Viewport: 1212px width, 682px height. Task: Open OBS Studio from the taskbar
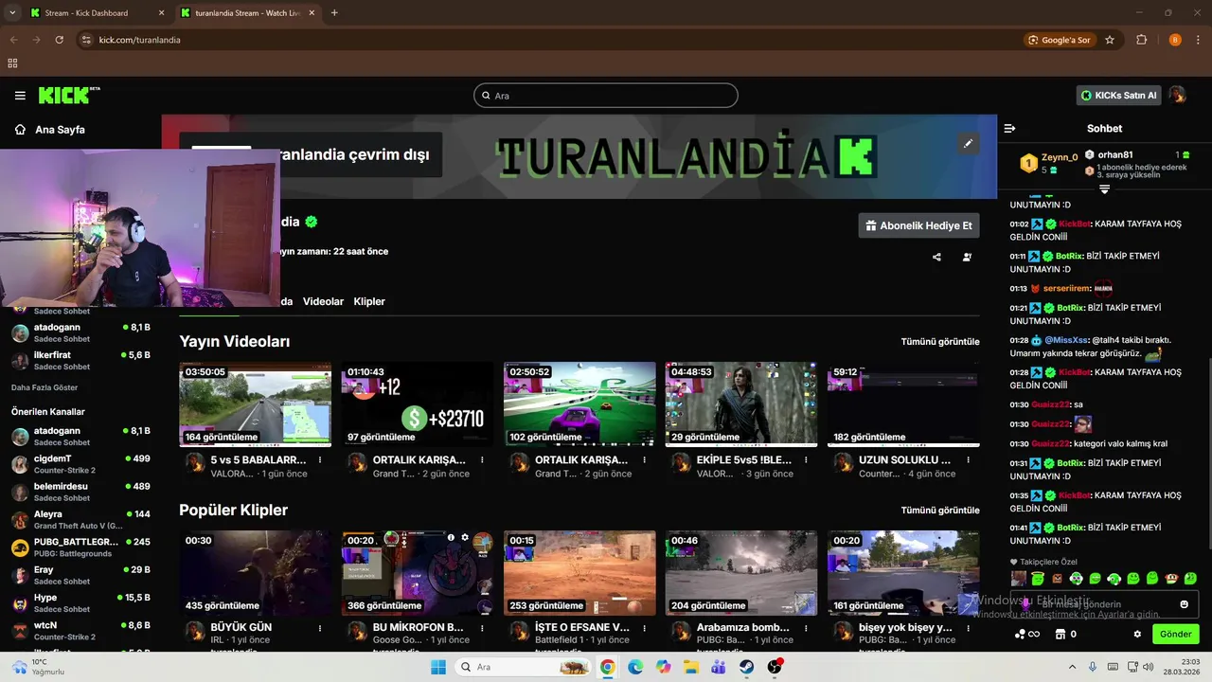click(x=775, y=667)
